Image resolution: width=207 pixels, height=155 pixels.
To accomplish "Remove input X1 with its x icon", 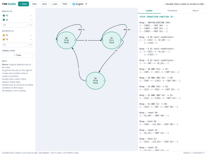I will pyautogui.click(x=31, y=16).
